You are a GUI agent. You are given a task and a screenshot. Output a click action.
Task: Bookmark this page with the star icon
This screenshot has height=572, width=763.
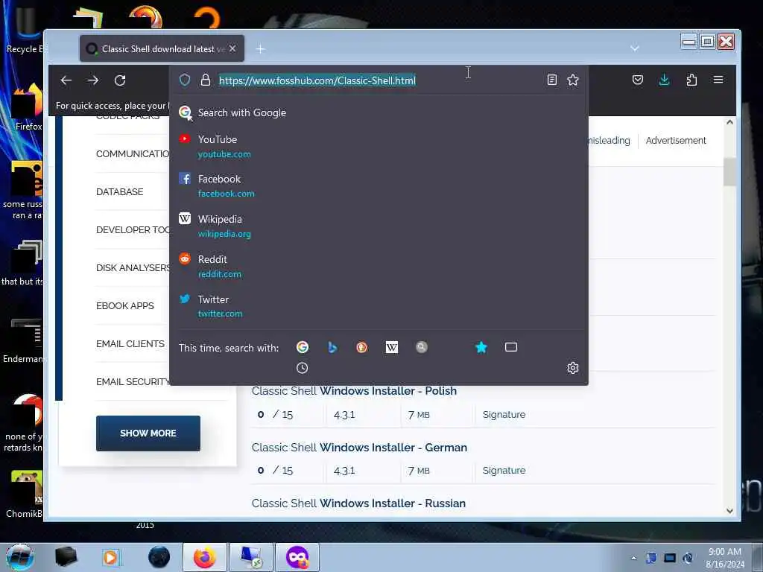(x=573, y=80)
